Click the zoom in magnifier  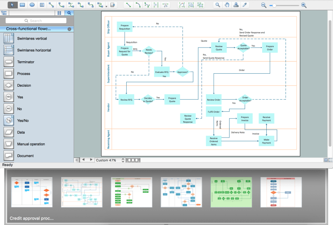(304, 5)
